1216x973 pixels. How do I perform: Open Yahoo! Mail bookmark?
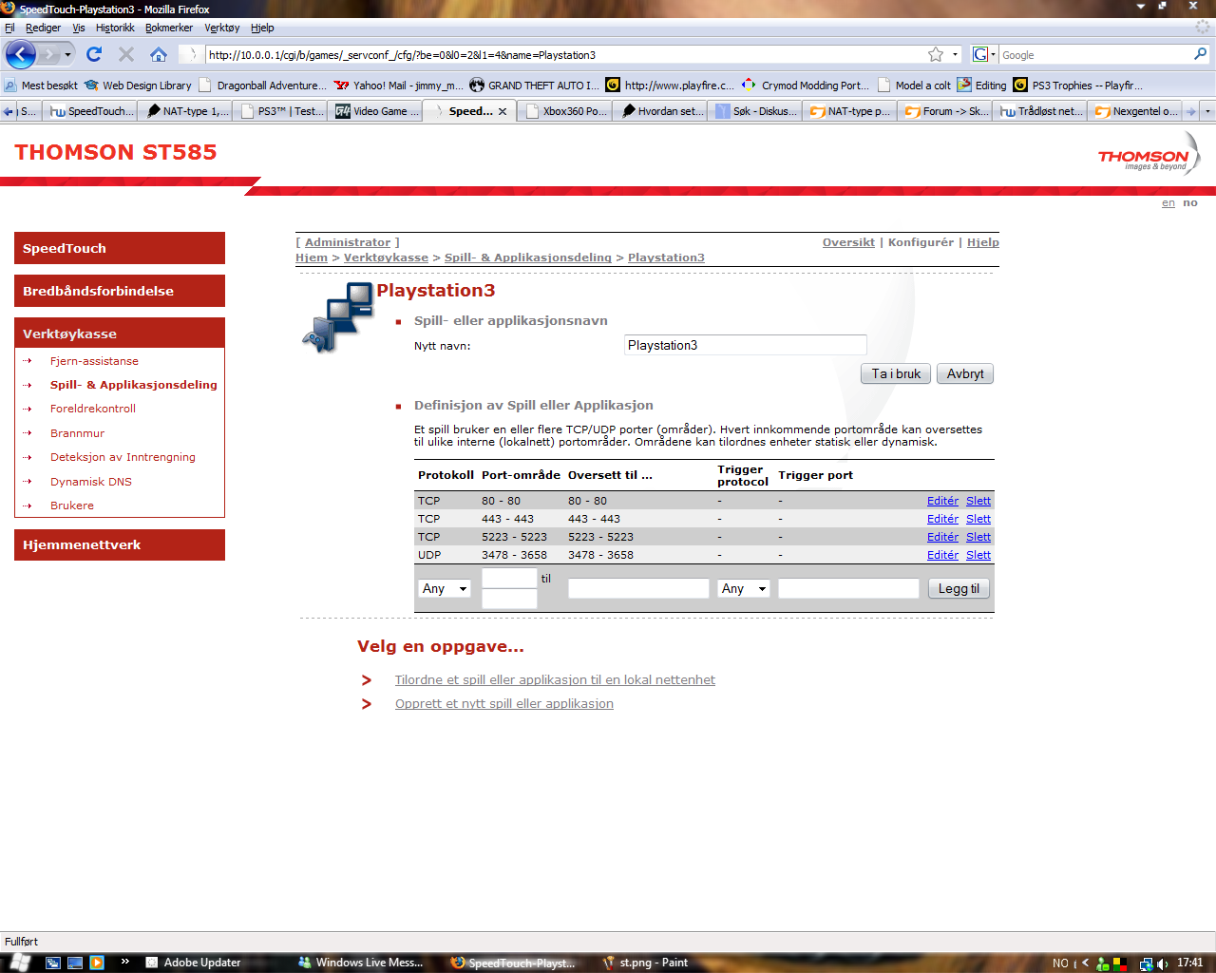point(399,86)
